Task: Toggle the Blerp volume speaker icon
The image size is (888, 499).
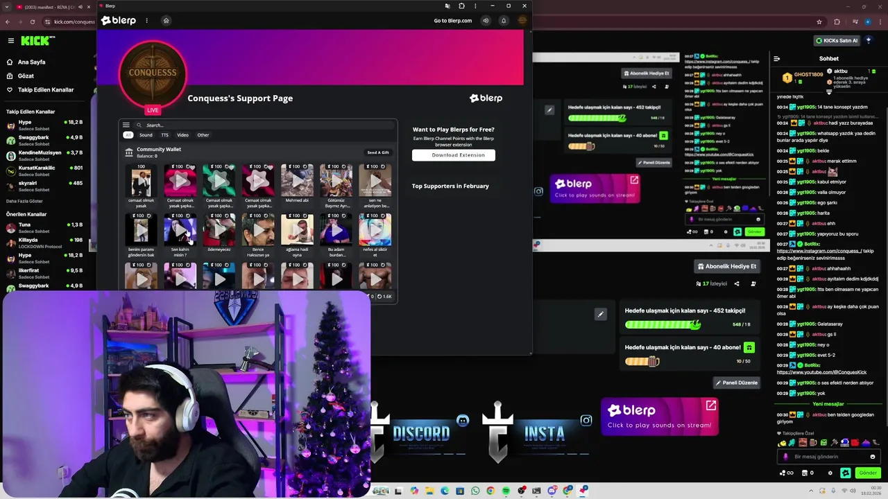Action: tap(486, 21)
